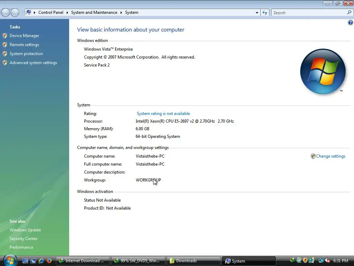Select System and Maintenance breadcrumb
354x266 pixels.
pos(94,13)
